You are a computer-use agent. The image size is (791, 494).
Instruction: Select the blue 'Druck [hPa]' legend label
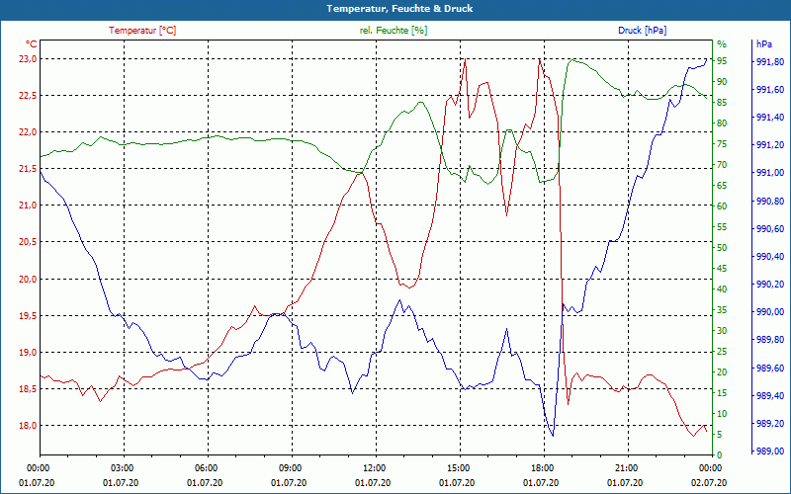[x=642, y=31]
